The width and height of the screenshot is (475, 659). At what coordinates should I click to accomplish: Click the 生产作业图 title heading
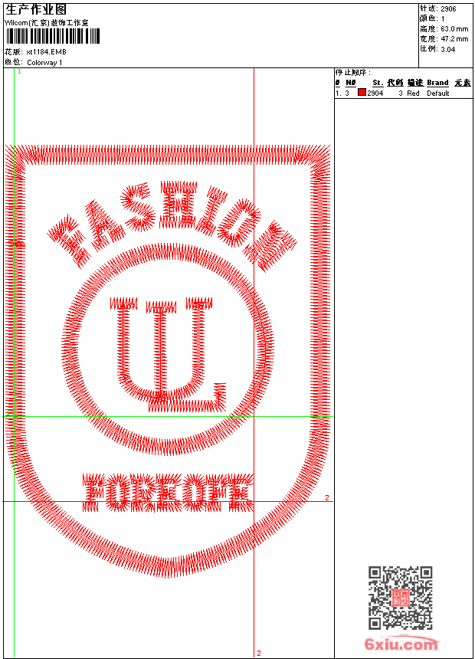click(36, 10)
